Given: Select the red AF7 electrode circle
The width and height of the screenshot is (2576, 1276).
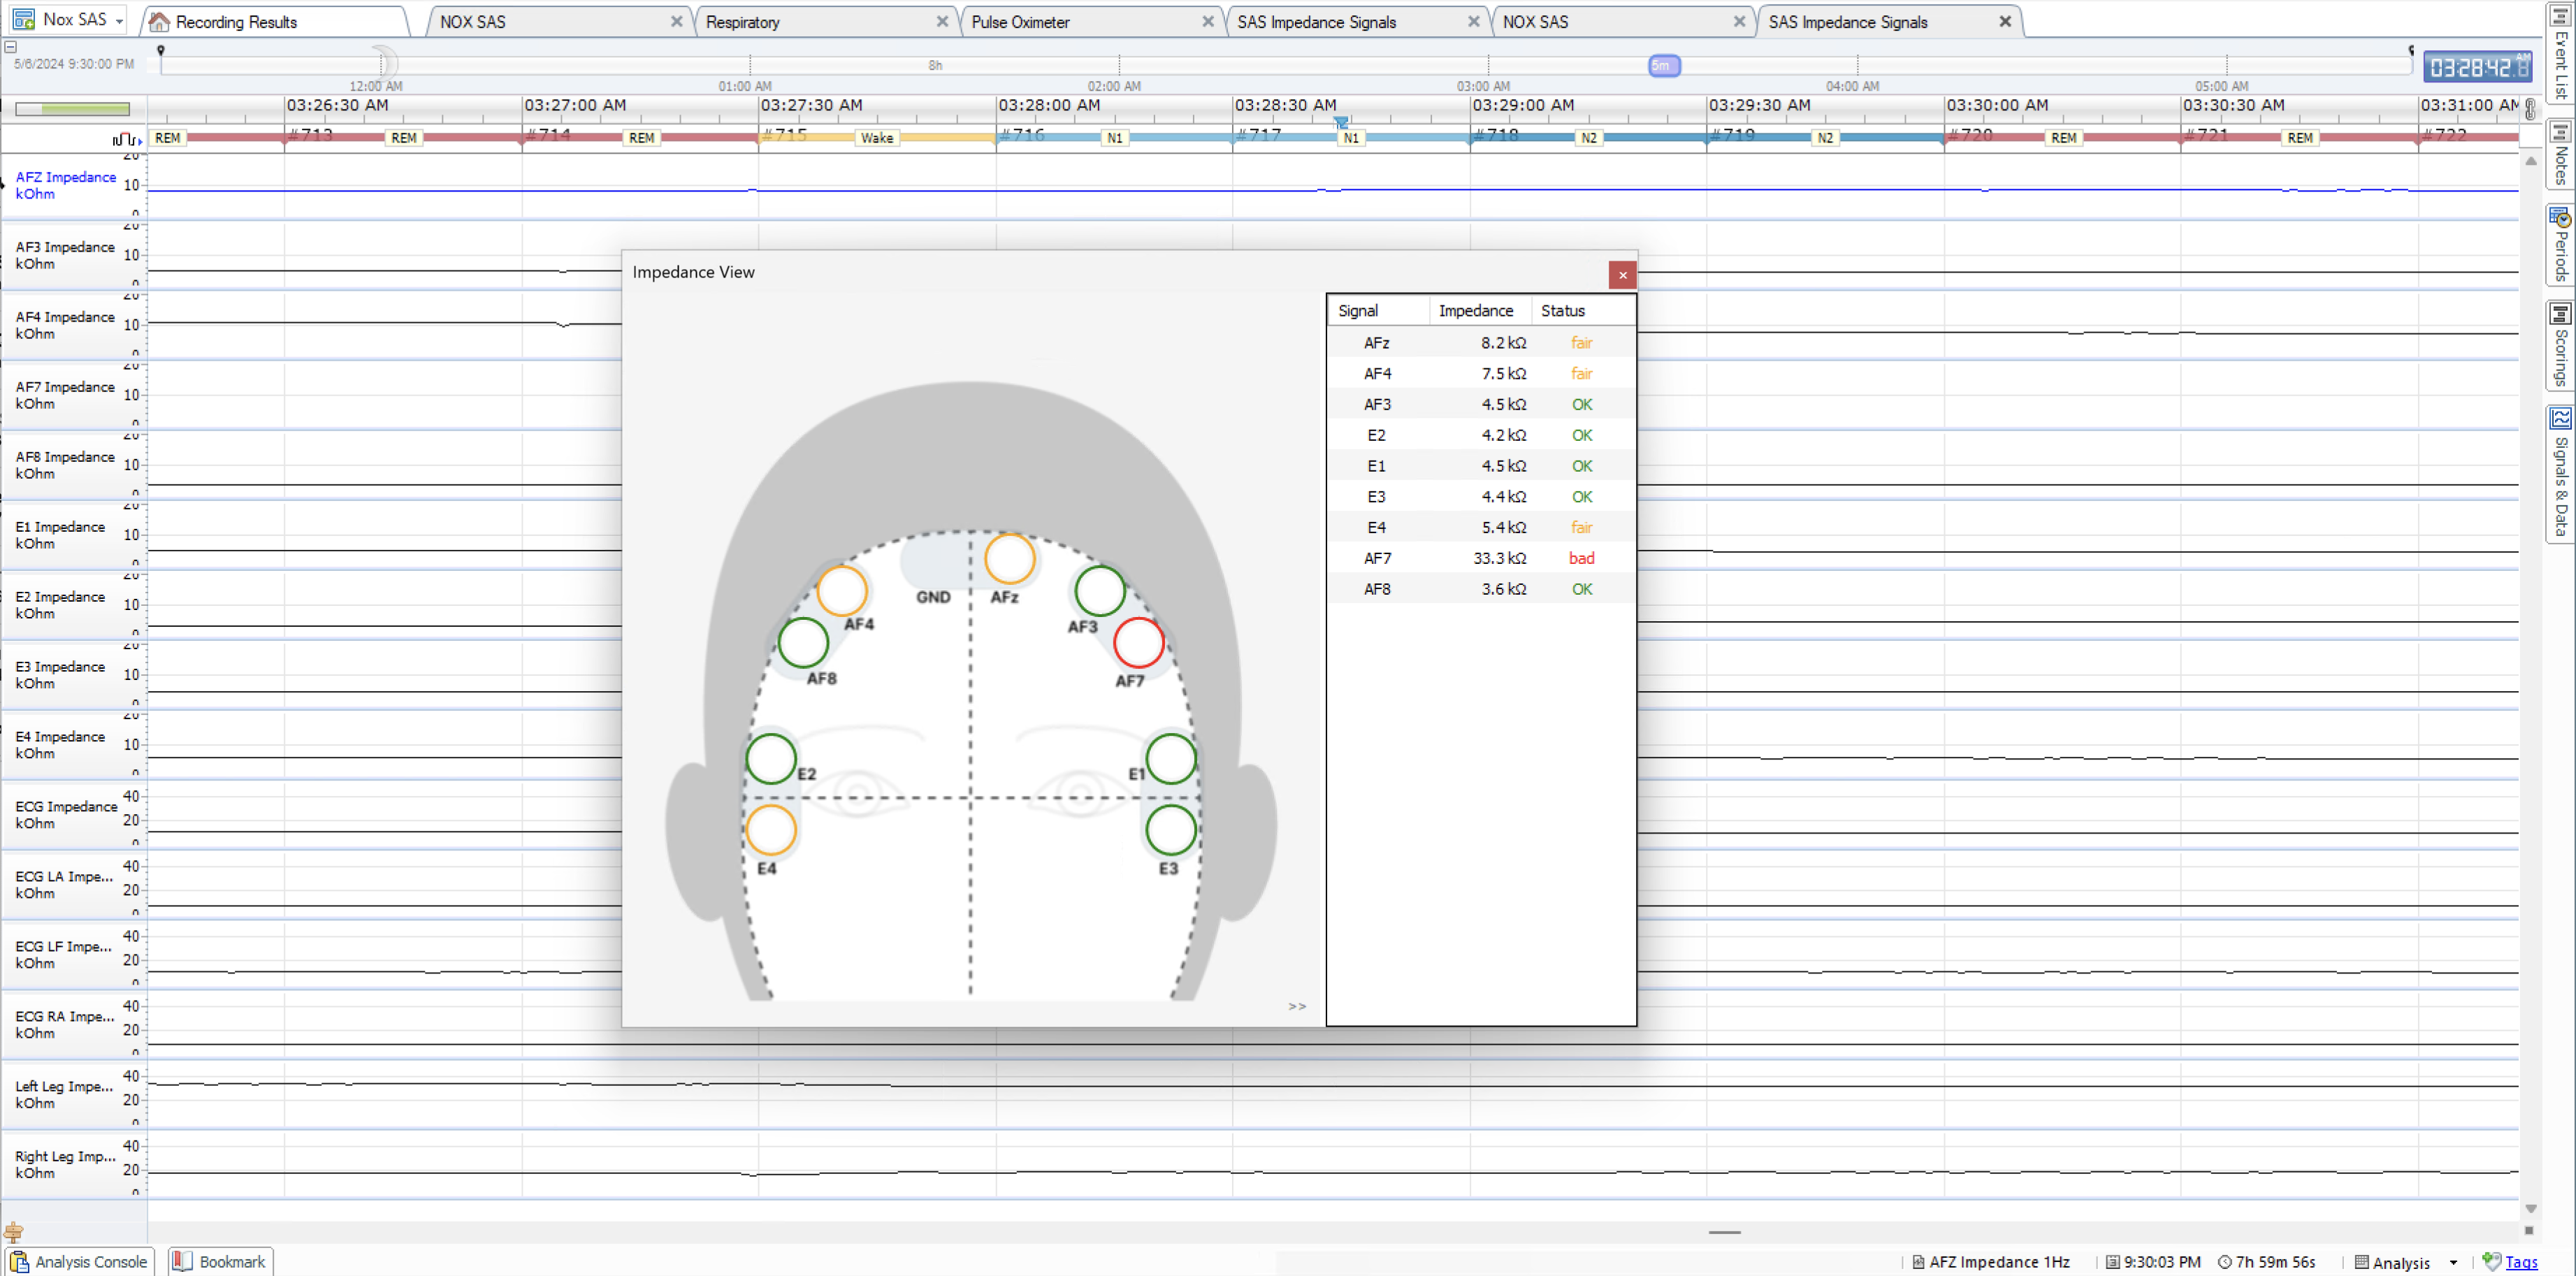Looking at the screenshot, I should [1138, 643].
